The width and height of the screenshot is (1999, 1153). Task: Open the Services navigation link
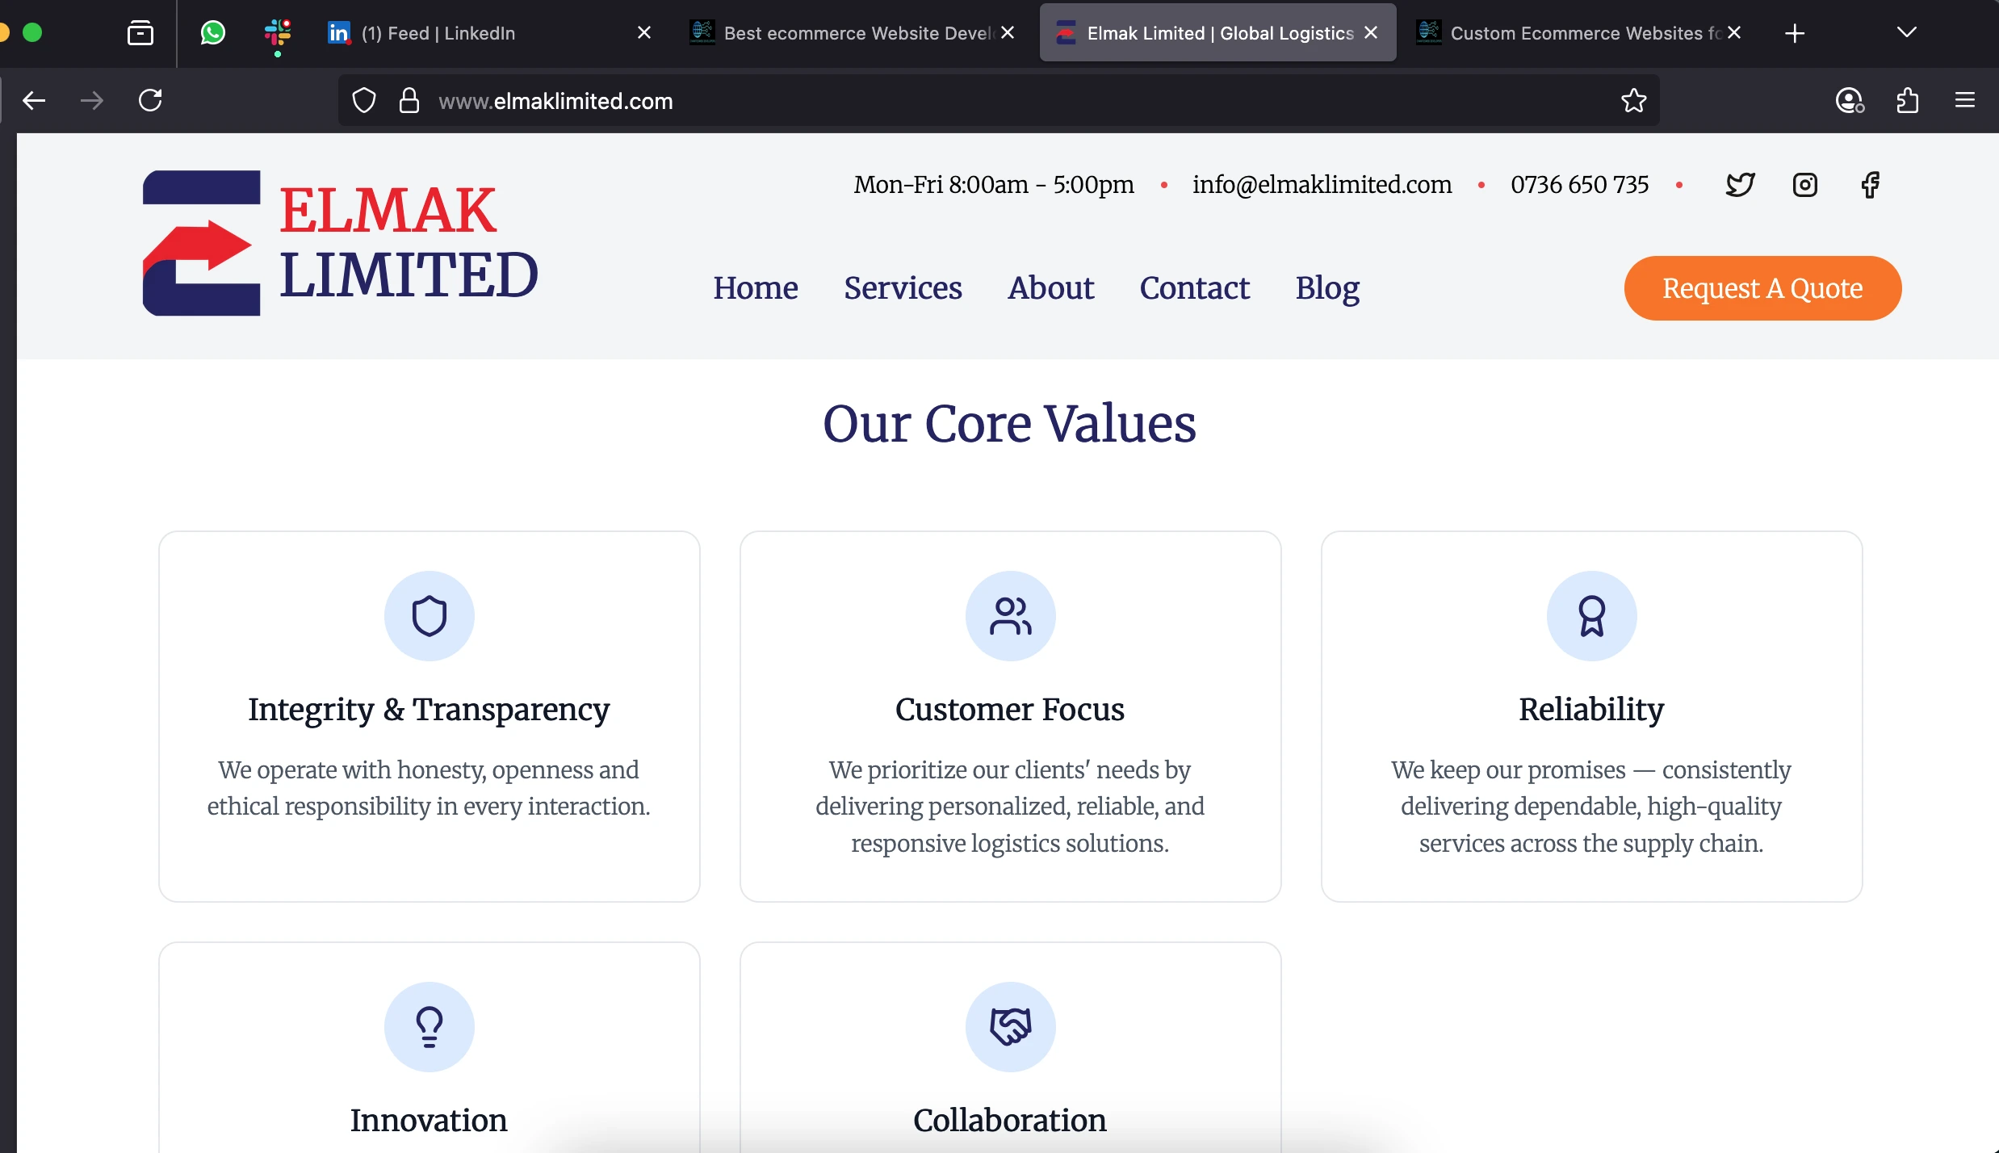(x=903, y=288)
